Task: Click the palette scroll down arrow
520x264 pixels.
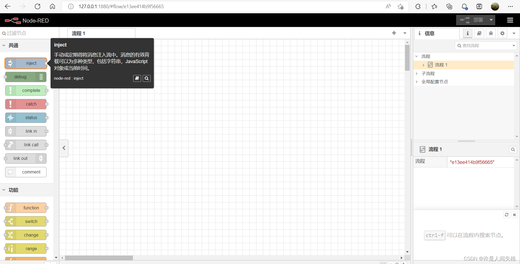Action: [56, 257]
